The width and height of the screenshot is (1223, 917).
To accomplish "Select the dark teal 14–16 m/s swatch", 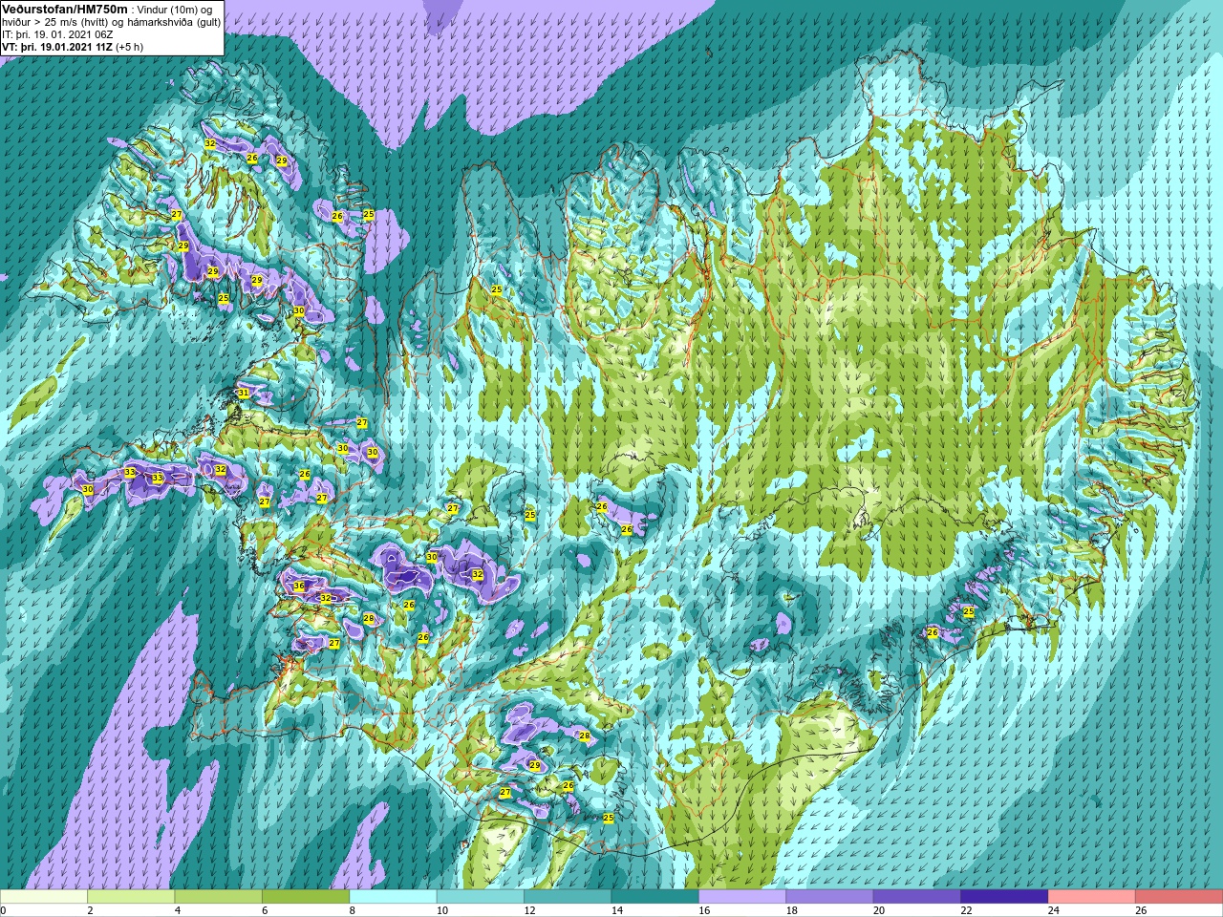I will pos(655,897).
